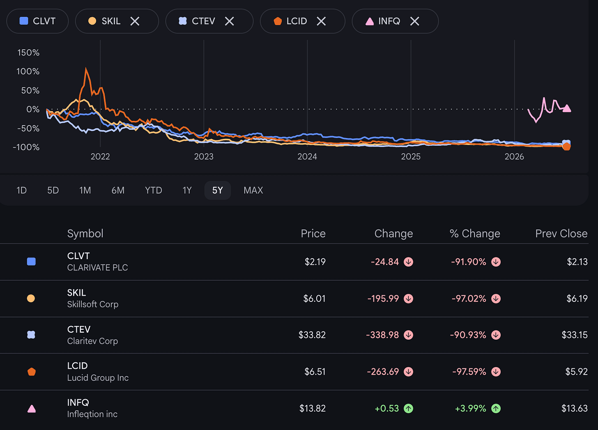Remove SKIL from the comparison chips

click(135, 21)
